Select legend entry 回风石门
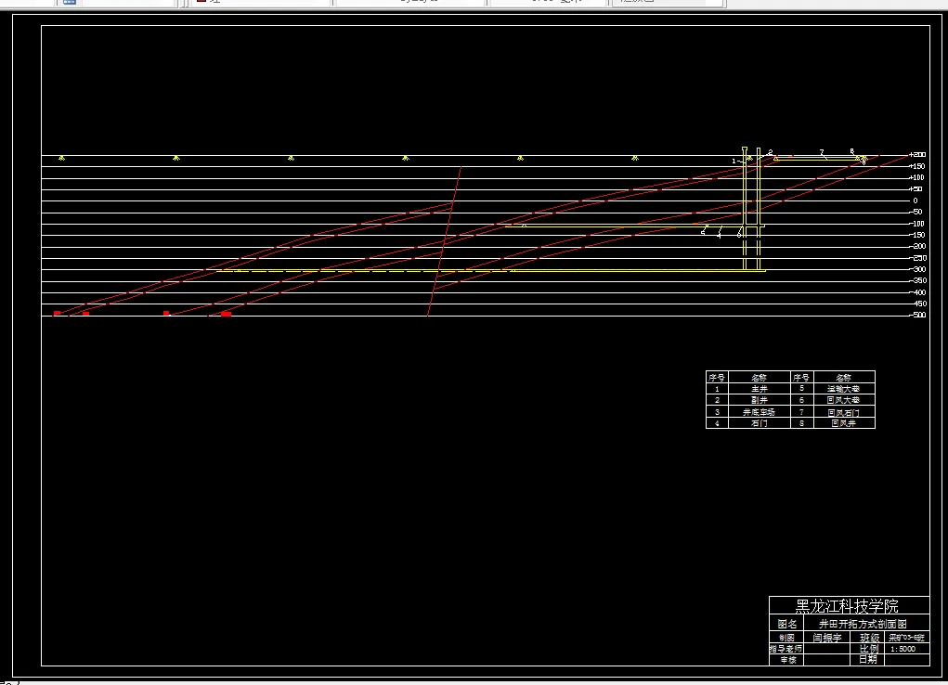Viewport: 948px width, 685px height. click(x=843, y=412)
